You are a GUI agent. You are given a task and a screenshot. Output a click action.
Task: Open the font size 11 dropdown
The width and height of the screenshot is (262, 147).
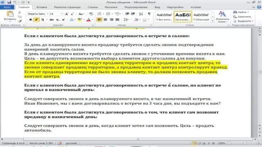click(x=61, y=14)
